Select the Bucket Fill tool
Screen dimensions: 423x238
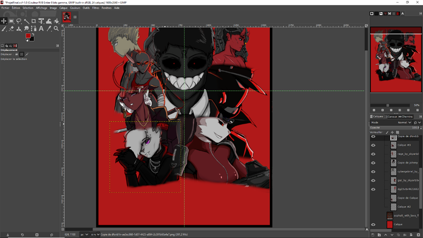click(56, 21)
